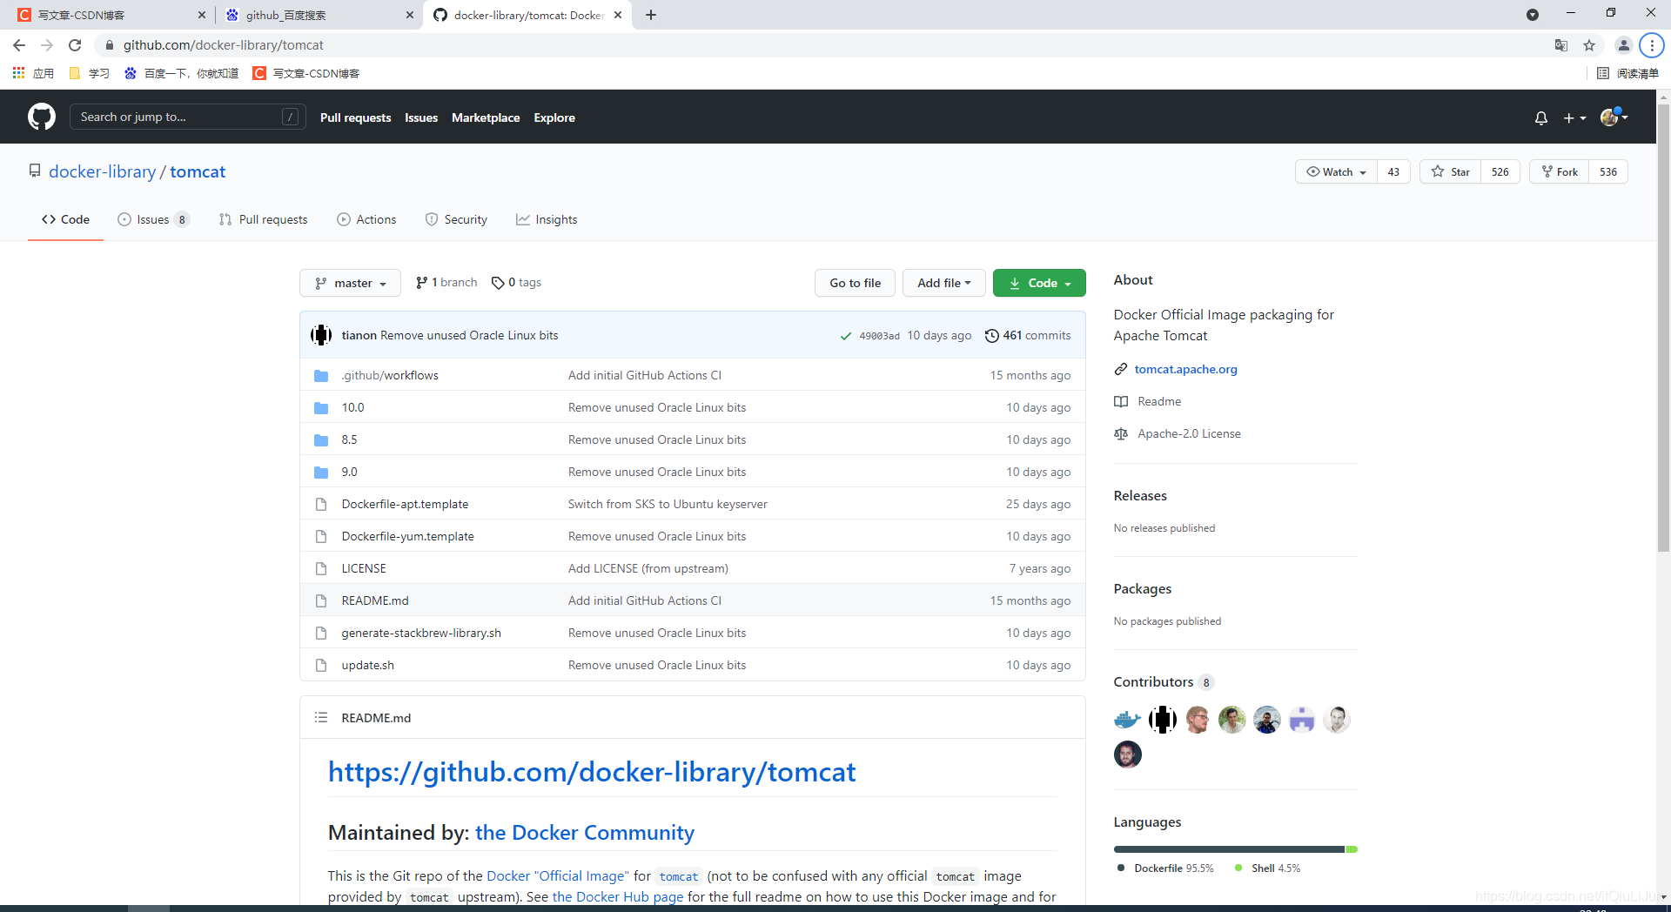Open Issues in the top navigation
The width and height of the screenshot is (1671, 912).
point(421,117)
